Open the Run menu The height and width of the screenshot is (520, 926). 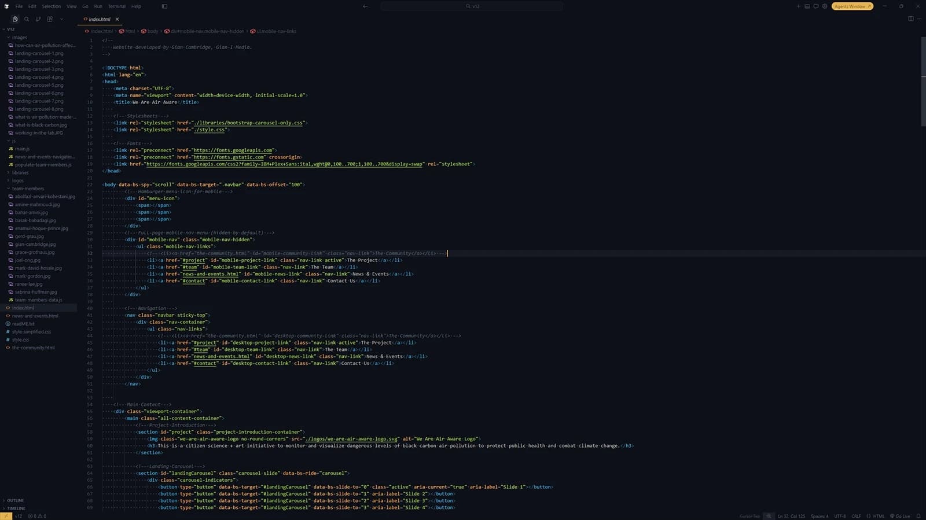click(98, 6)
